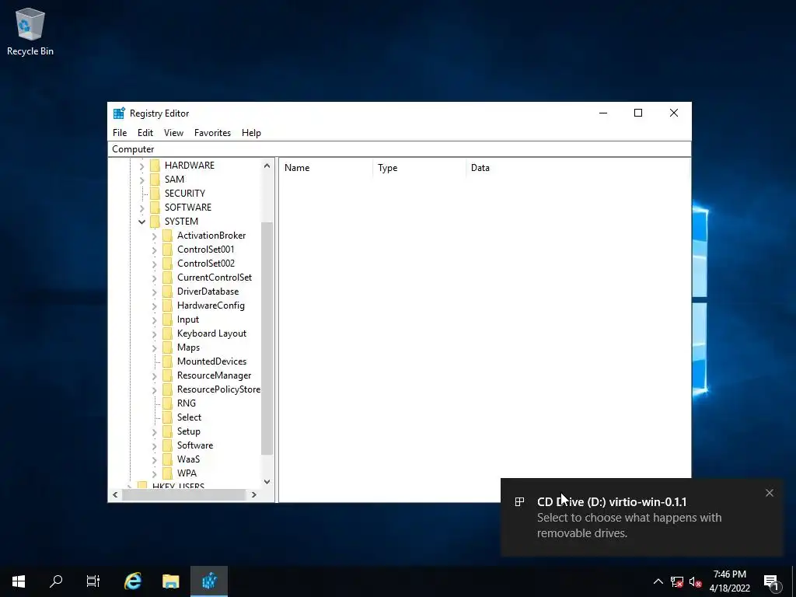The image size is (796, 597).
Task: Click the ActivationBroker folder icon
Action: [168, 236]
